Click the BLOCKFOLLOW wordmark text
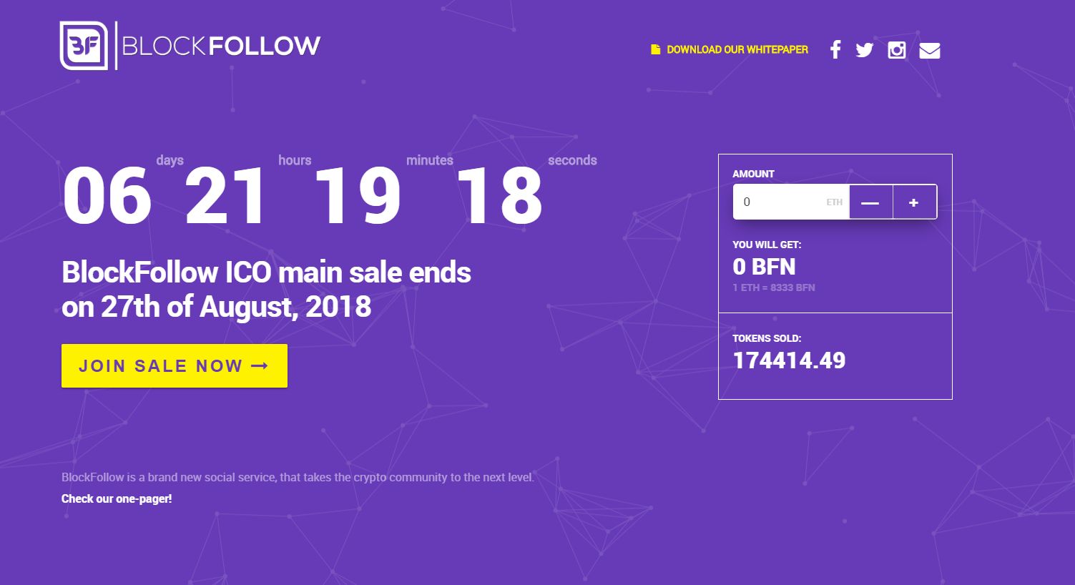 [221, 46]
